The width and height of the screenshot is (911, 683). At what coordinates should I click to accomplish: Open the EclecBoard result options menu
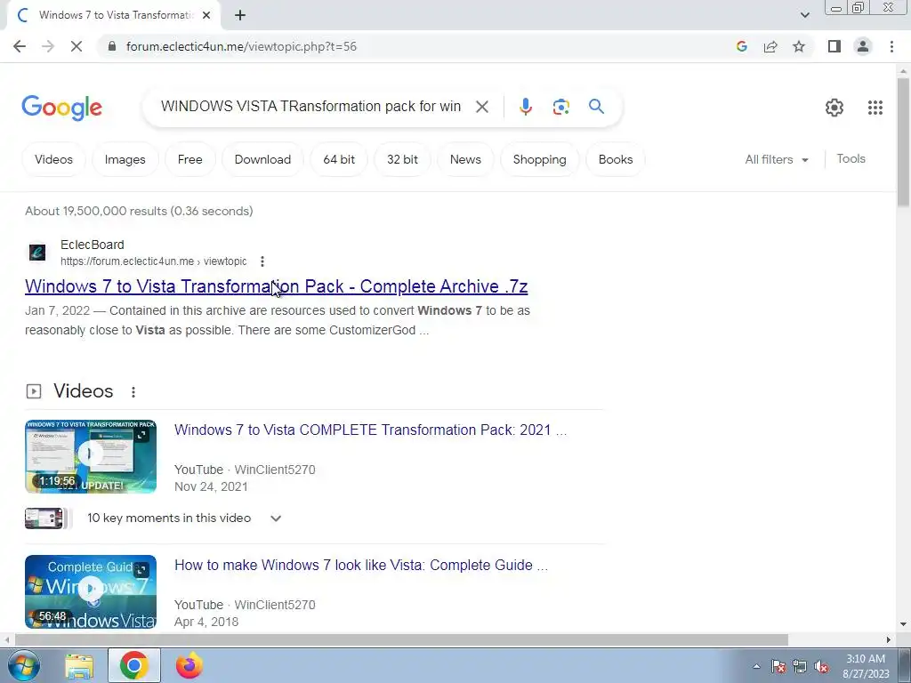coord(262,261)
